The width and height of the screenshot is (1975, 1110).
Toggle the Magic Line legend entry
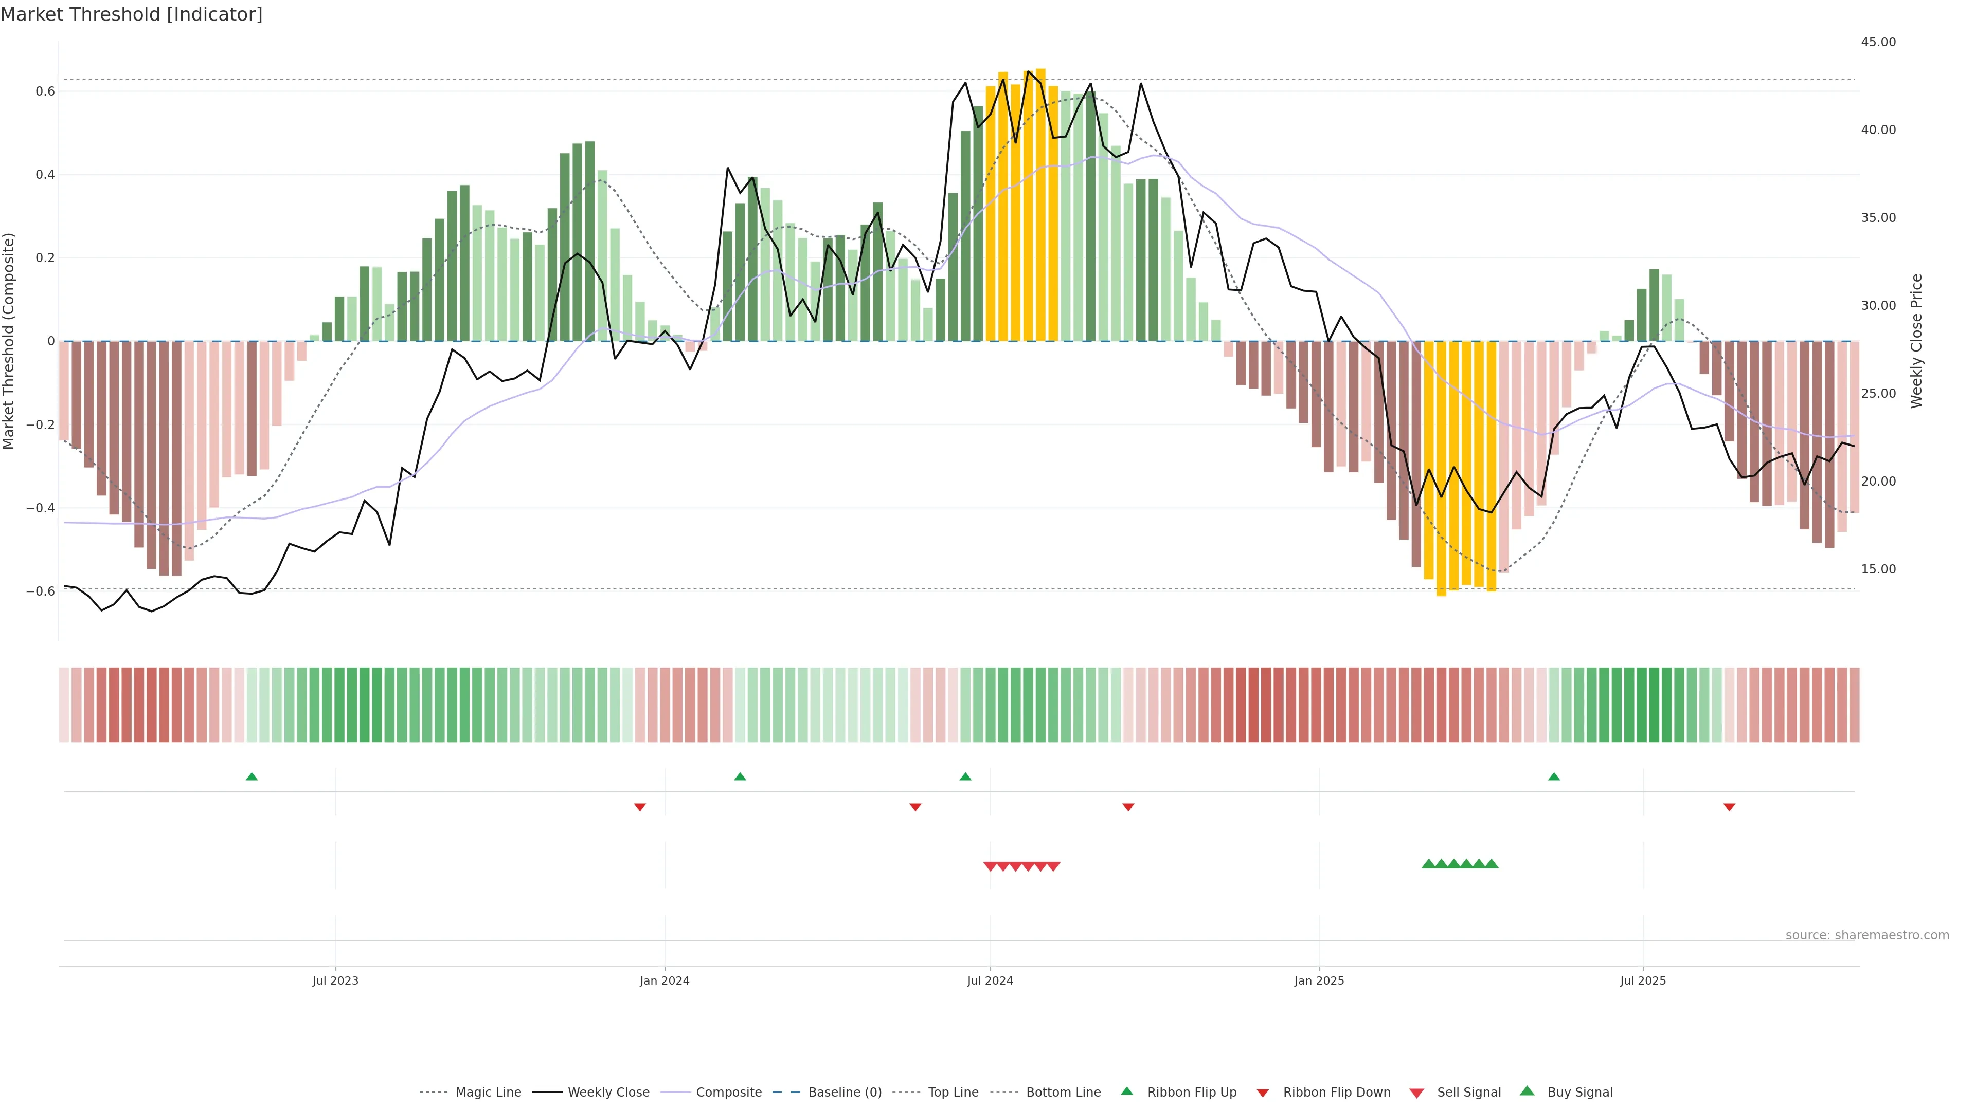[488, 1093]
